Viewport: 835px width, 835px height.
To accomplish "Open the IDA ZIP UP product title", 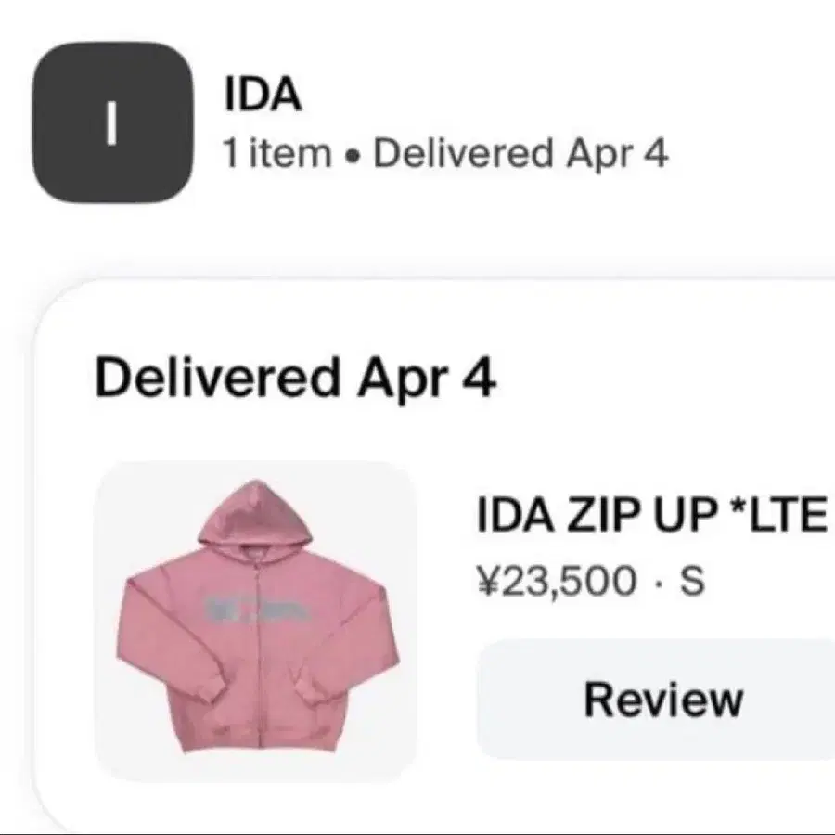I will pos(652,515).
